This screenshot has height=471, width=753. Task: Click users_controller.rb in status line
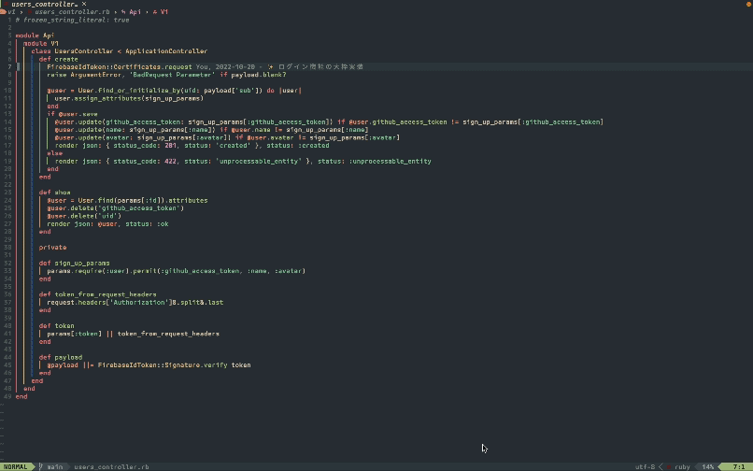(x=111, y=466)
